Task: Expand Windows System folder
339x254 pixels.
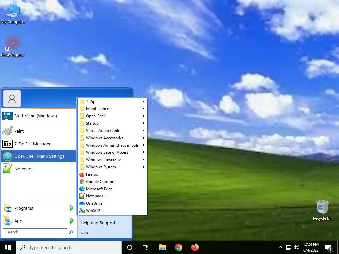Action: 112,167
